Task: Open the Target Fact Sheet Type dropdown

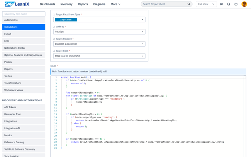Action: (x=99, y=20)
